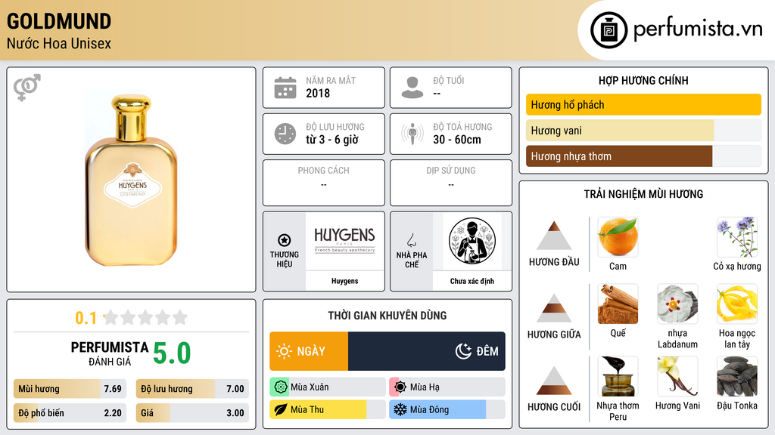The height and width of the screenshot is (435, 775).
Task: Select the Cam orange note image
Action: click(x=618, y=237)
